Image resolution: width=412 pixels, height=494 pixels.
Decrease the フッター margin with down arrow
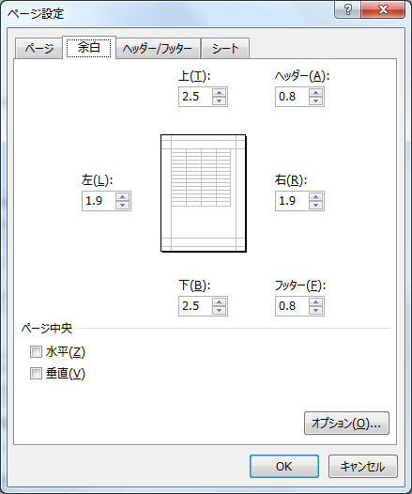click(315, 310)
